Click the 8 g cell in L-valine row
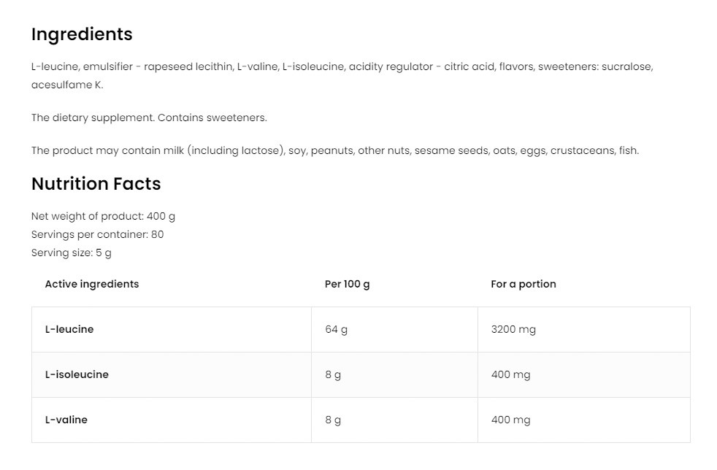 333,420
